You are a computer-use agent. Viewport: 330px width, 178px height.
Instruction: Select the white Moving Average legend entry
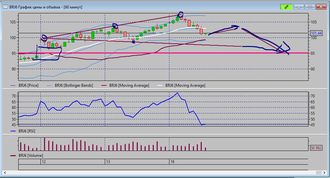pyautogui.click(x=185, y=85)
